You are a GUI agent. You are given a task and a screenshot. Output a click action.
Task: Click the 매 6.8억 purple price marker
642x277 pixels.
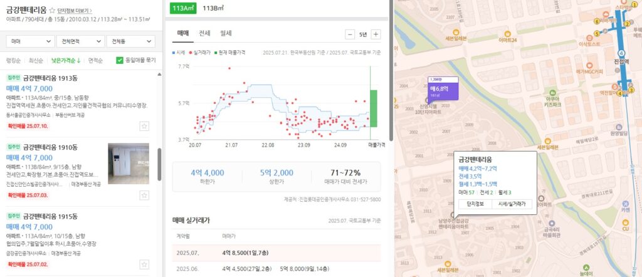[x=443, y=88]
